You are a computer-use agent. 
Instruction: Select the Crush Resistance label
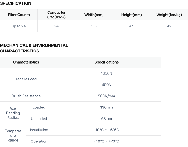tap(26, 96)
